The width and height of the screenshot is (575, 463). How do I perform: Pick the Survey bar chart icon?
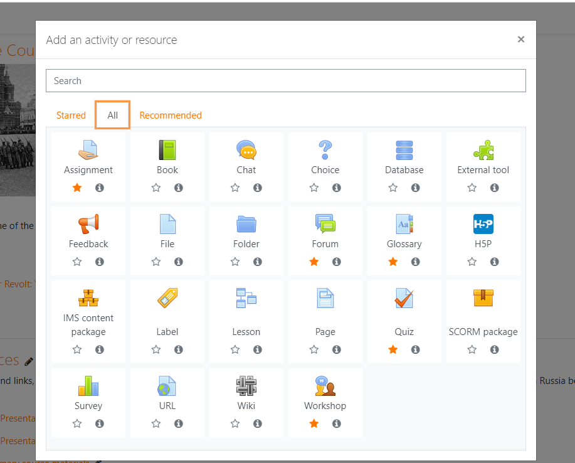tap(88, 386)
